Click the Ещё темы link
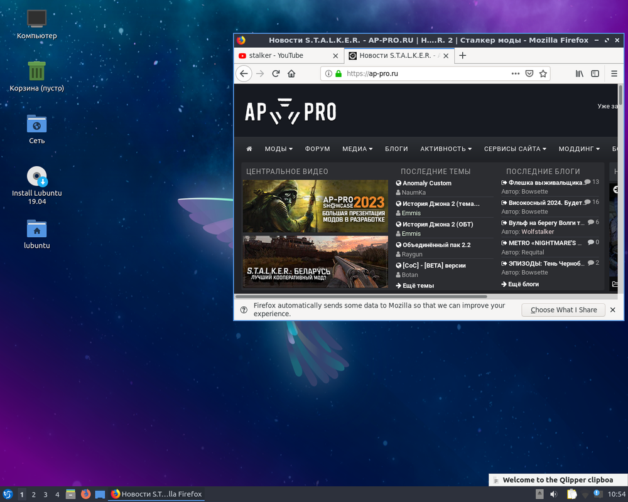This screenshot has width=628, height=502. coord(415,286)
